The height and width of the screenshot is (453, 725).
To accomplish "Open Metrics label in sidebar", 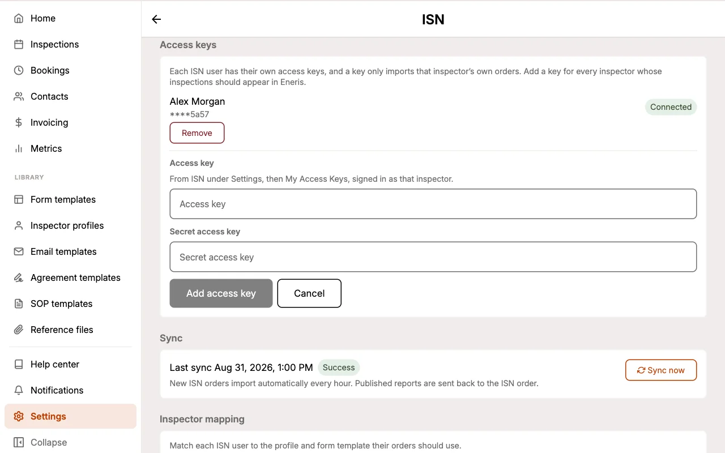I will [x=46, y=148].
